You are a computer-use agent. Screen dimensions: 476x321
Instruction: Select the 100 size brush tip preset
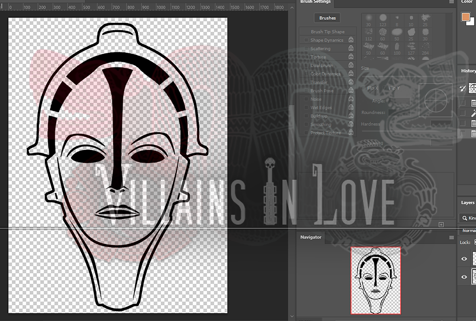pos(397,49)
